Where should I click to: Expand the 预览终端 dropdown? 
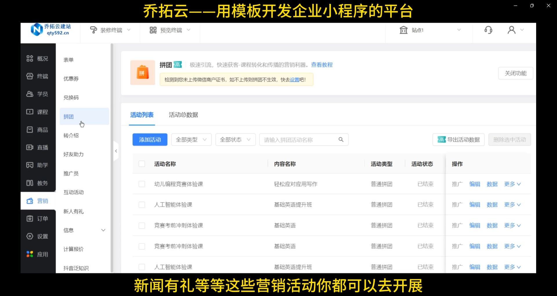189,30
